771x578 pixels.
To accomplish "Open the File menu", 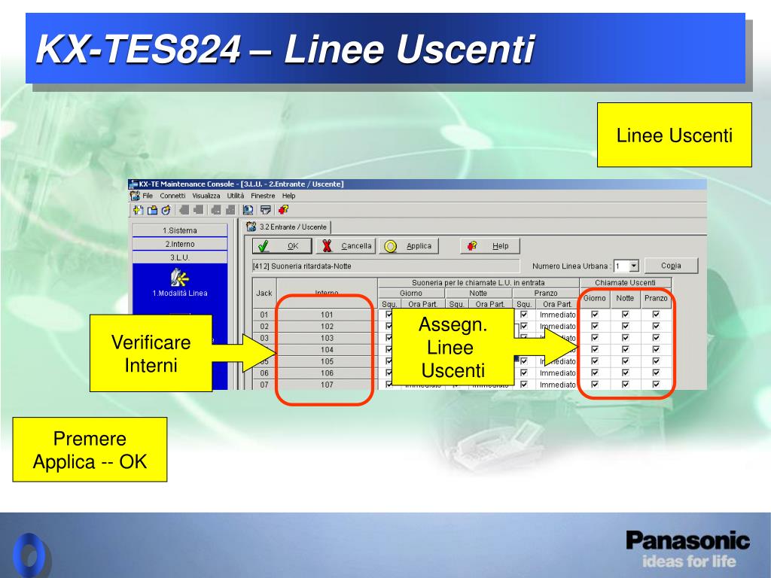I will click(x=148, y=196).
